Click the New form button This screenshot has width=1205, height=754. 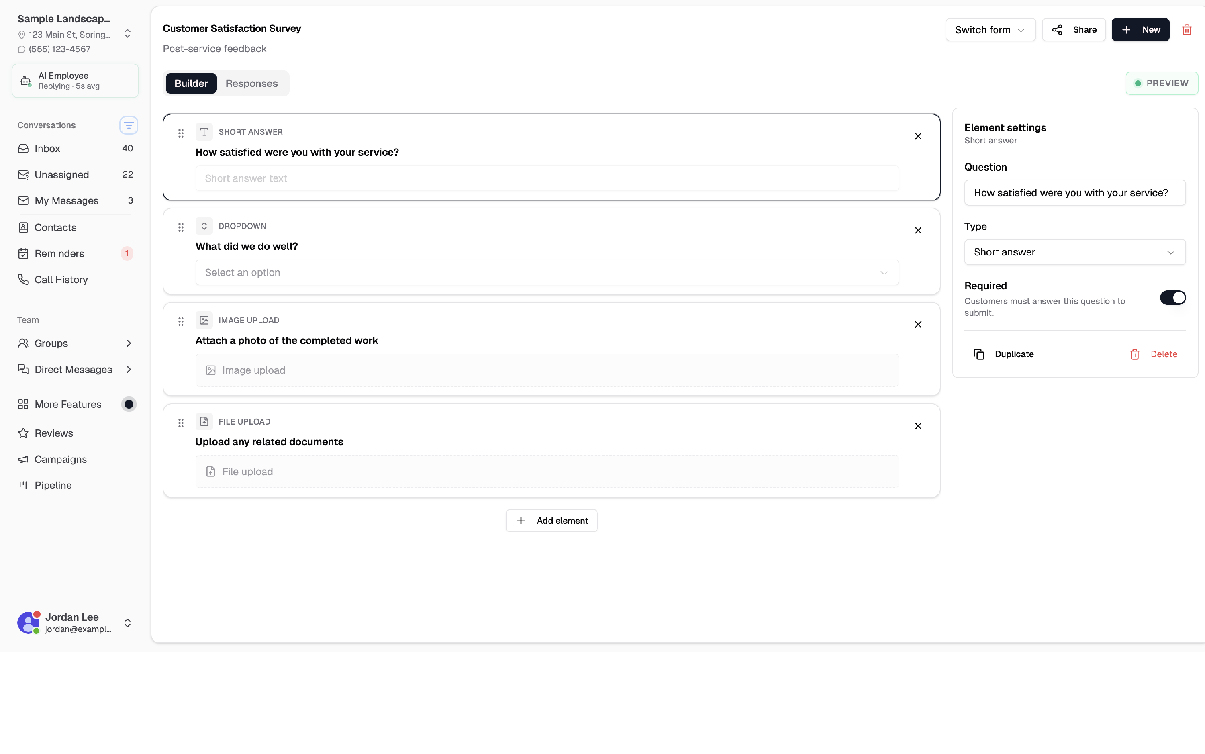[x=1140, y=30]
